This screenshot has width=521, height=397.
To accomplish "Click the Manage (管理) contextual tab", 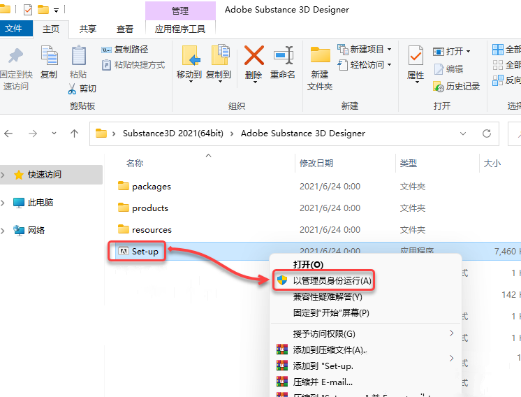I will [180, 10].
